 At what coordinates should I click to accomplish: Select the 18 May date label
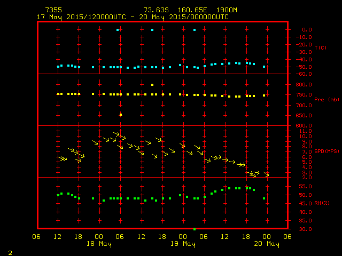[99, 244]
